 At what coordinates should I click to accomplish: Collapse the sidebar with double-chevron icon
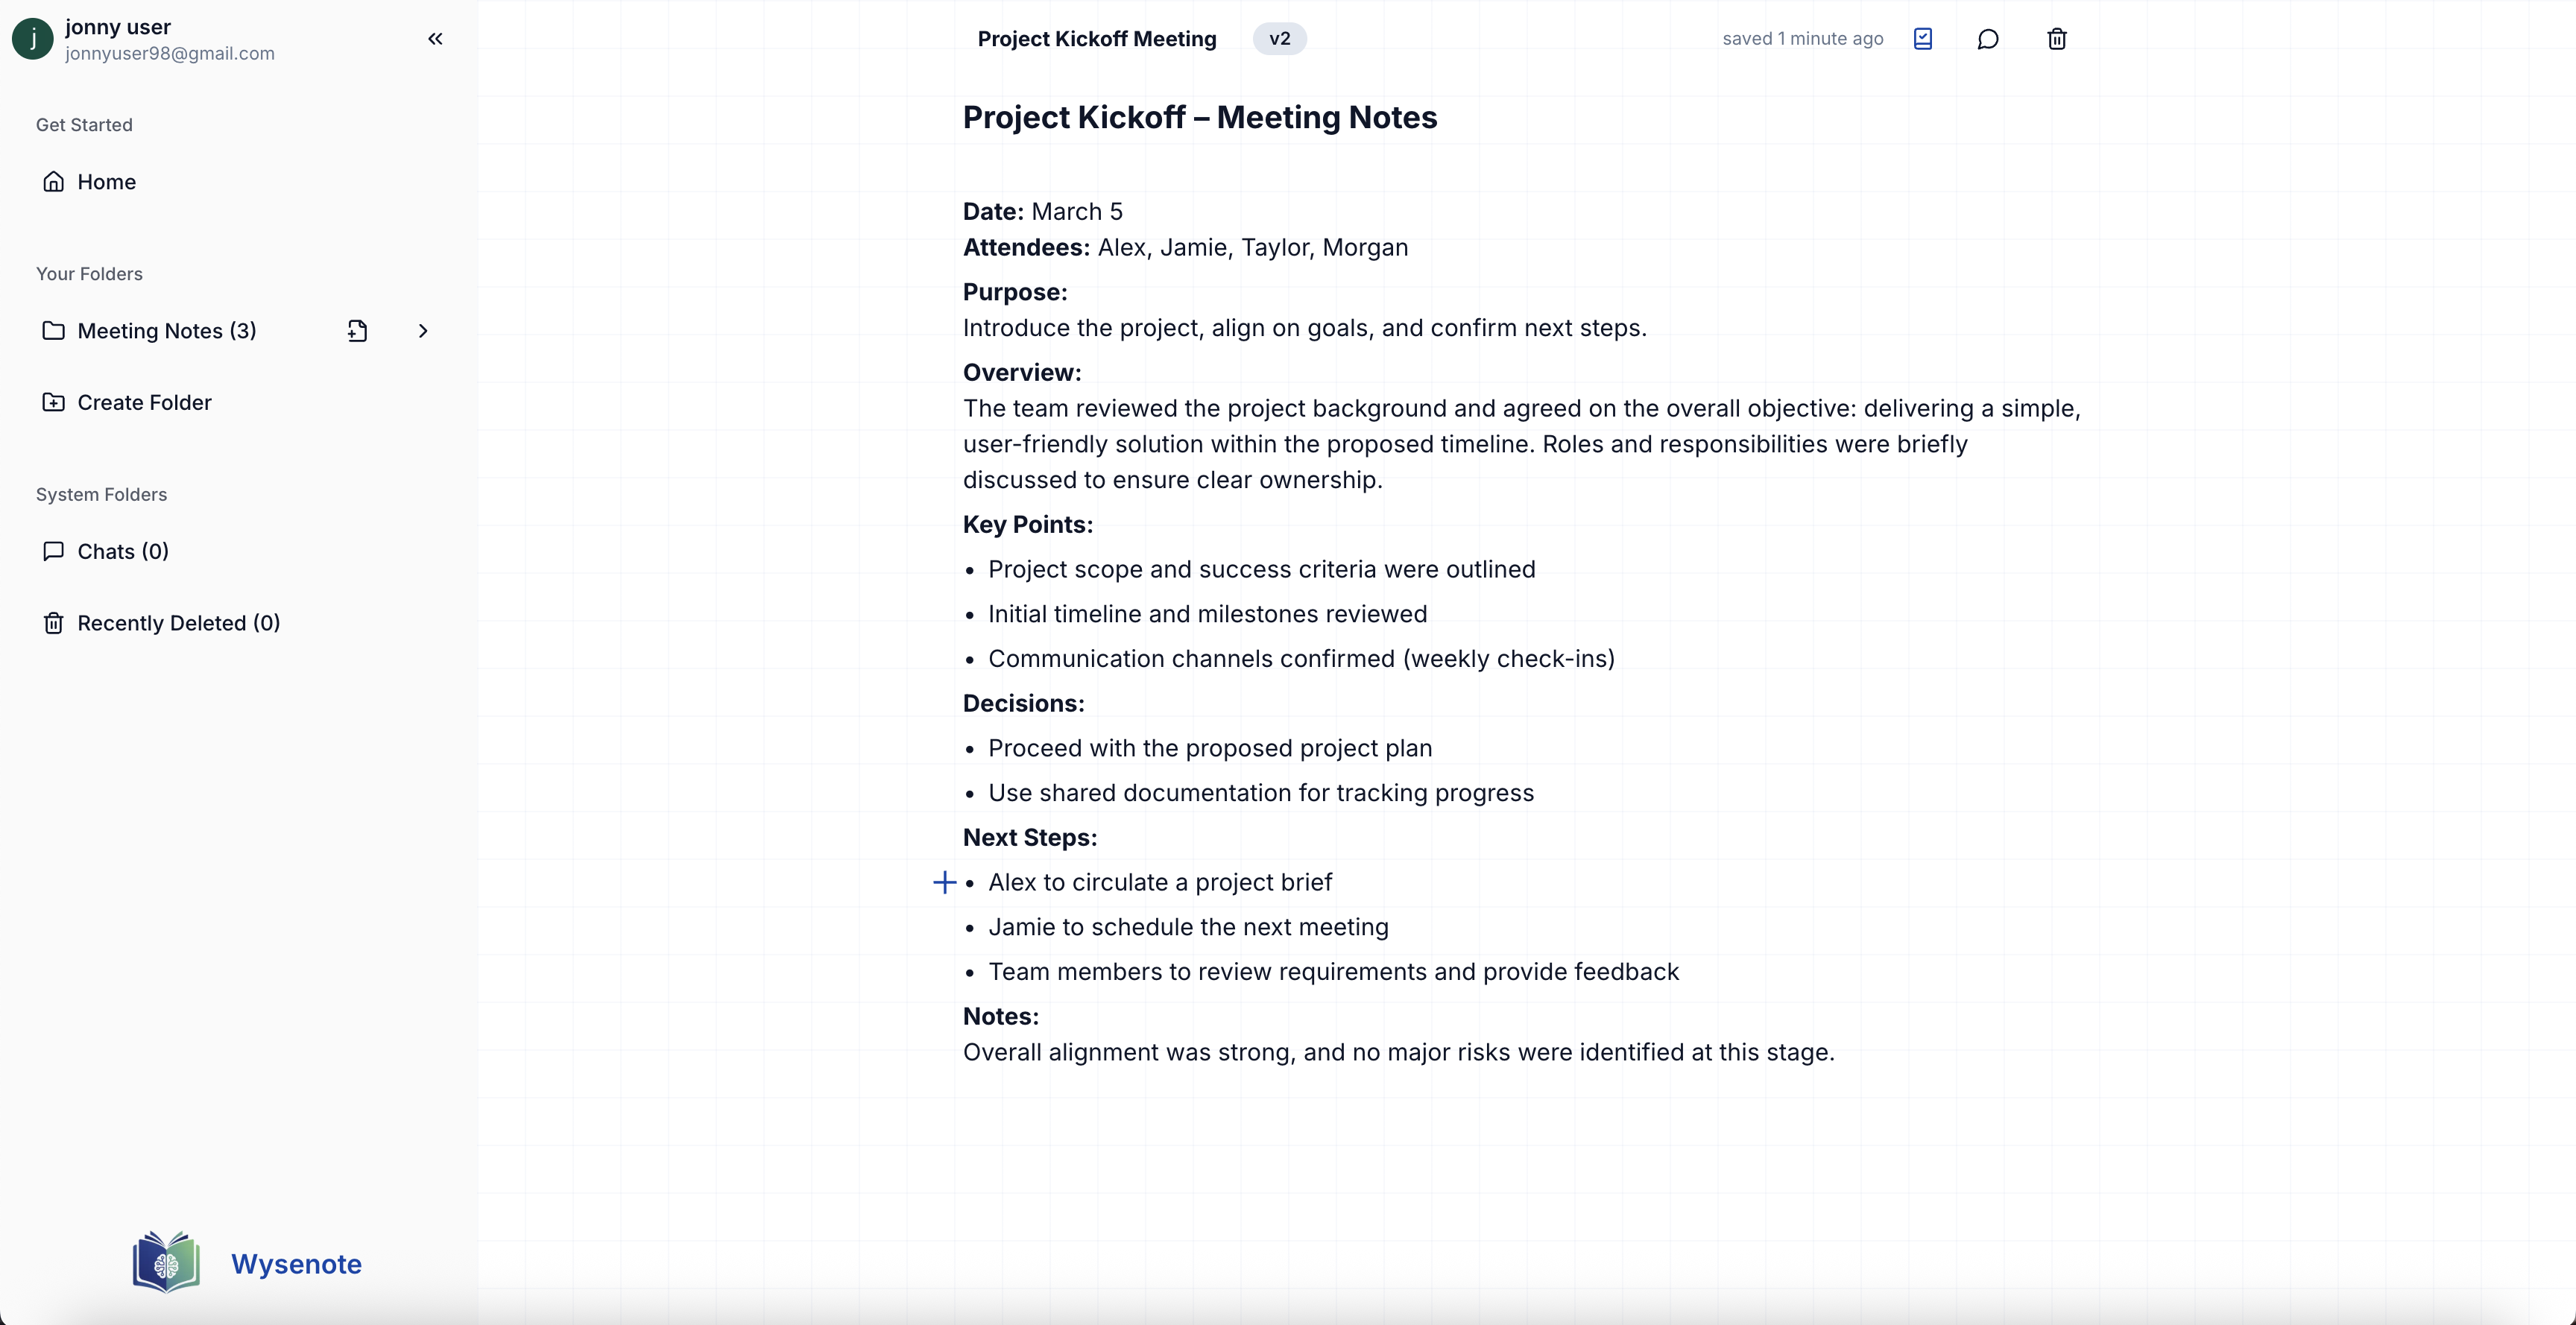click(435, 39)
